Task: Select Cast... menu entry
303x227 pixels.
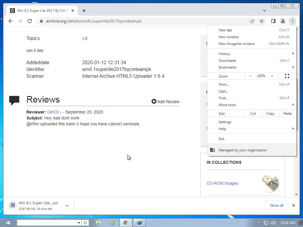Action: click(252, 91)
